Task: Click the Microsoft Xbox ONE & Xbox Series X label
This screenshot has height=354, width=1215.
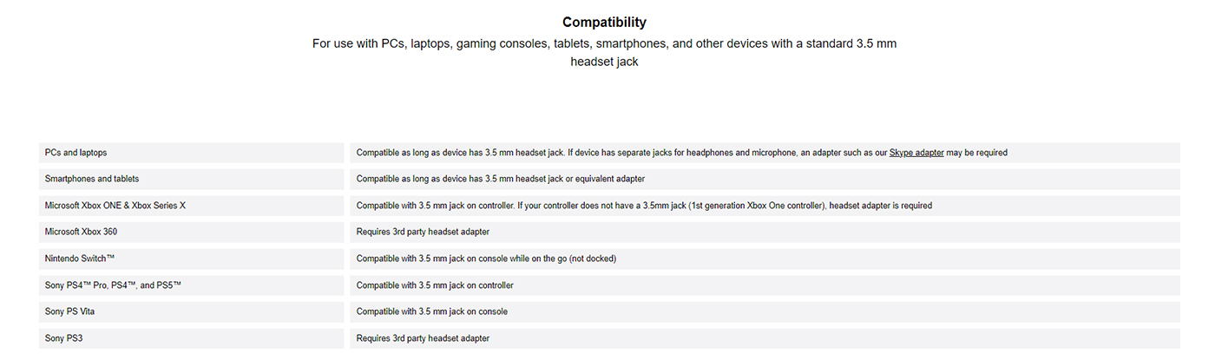Action: coord(115,206)
